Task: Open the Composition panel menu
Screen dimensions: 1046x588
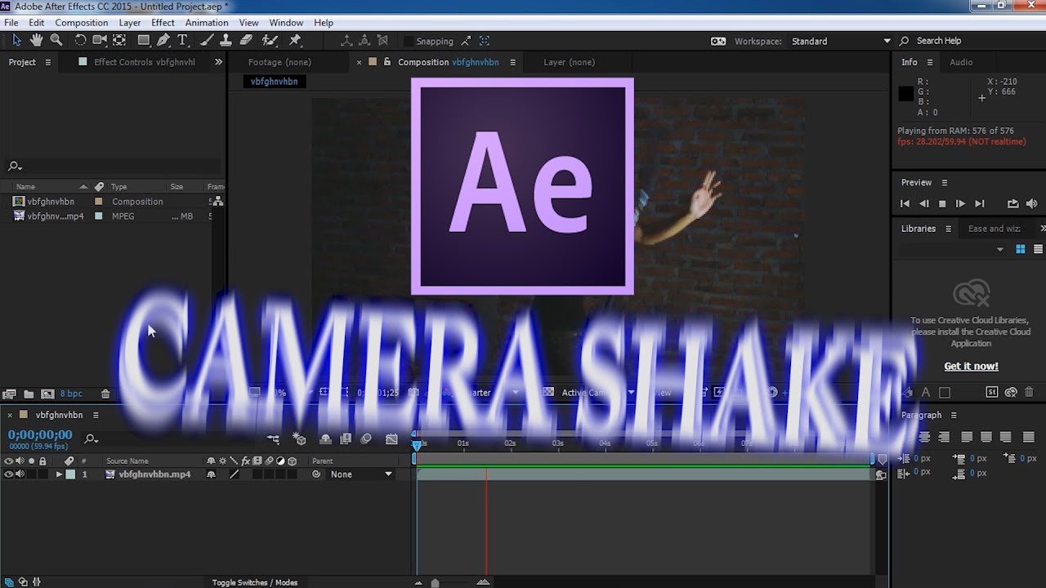Action: pyautogui.click(x=512, y=62)
